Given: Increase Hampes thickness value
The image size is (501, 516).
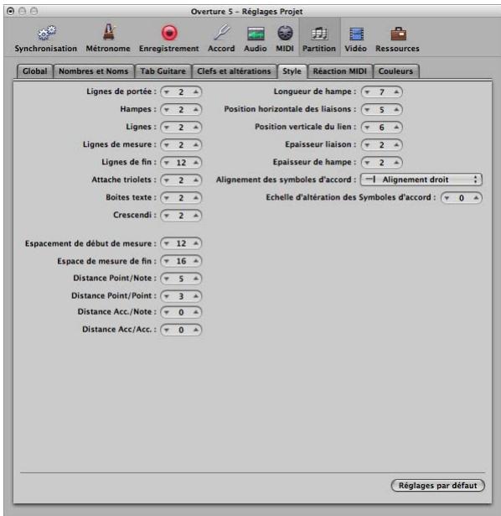Looking at the screenshot, I should coord(196,110).
